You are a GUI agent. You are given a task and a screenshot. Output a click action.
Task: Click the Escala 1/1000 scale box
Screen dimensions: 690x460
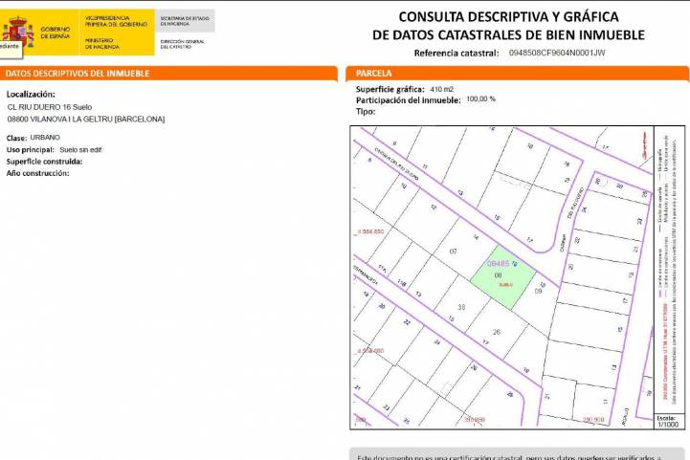tap(666, 420)
